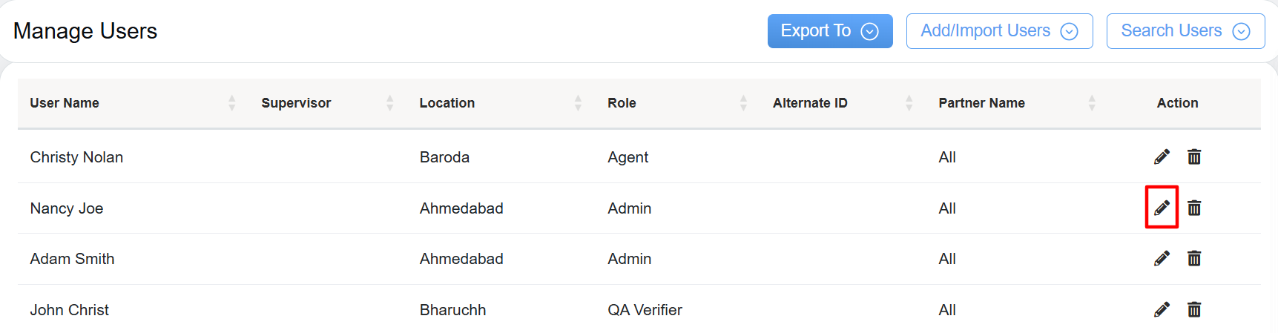Open the edit pencil for John Christ
Screen dimensions: 1278x333
1162,309
